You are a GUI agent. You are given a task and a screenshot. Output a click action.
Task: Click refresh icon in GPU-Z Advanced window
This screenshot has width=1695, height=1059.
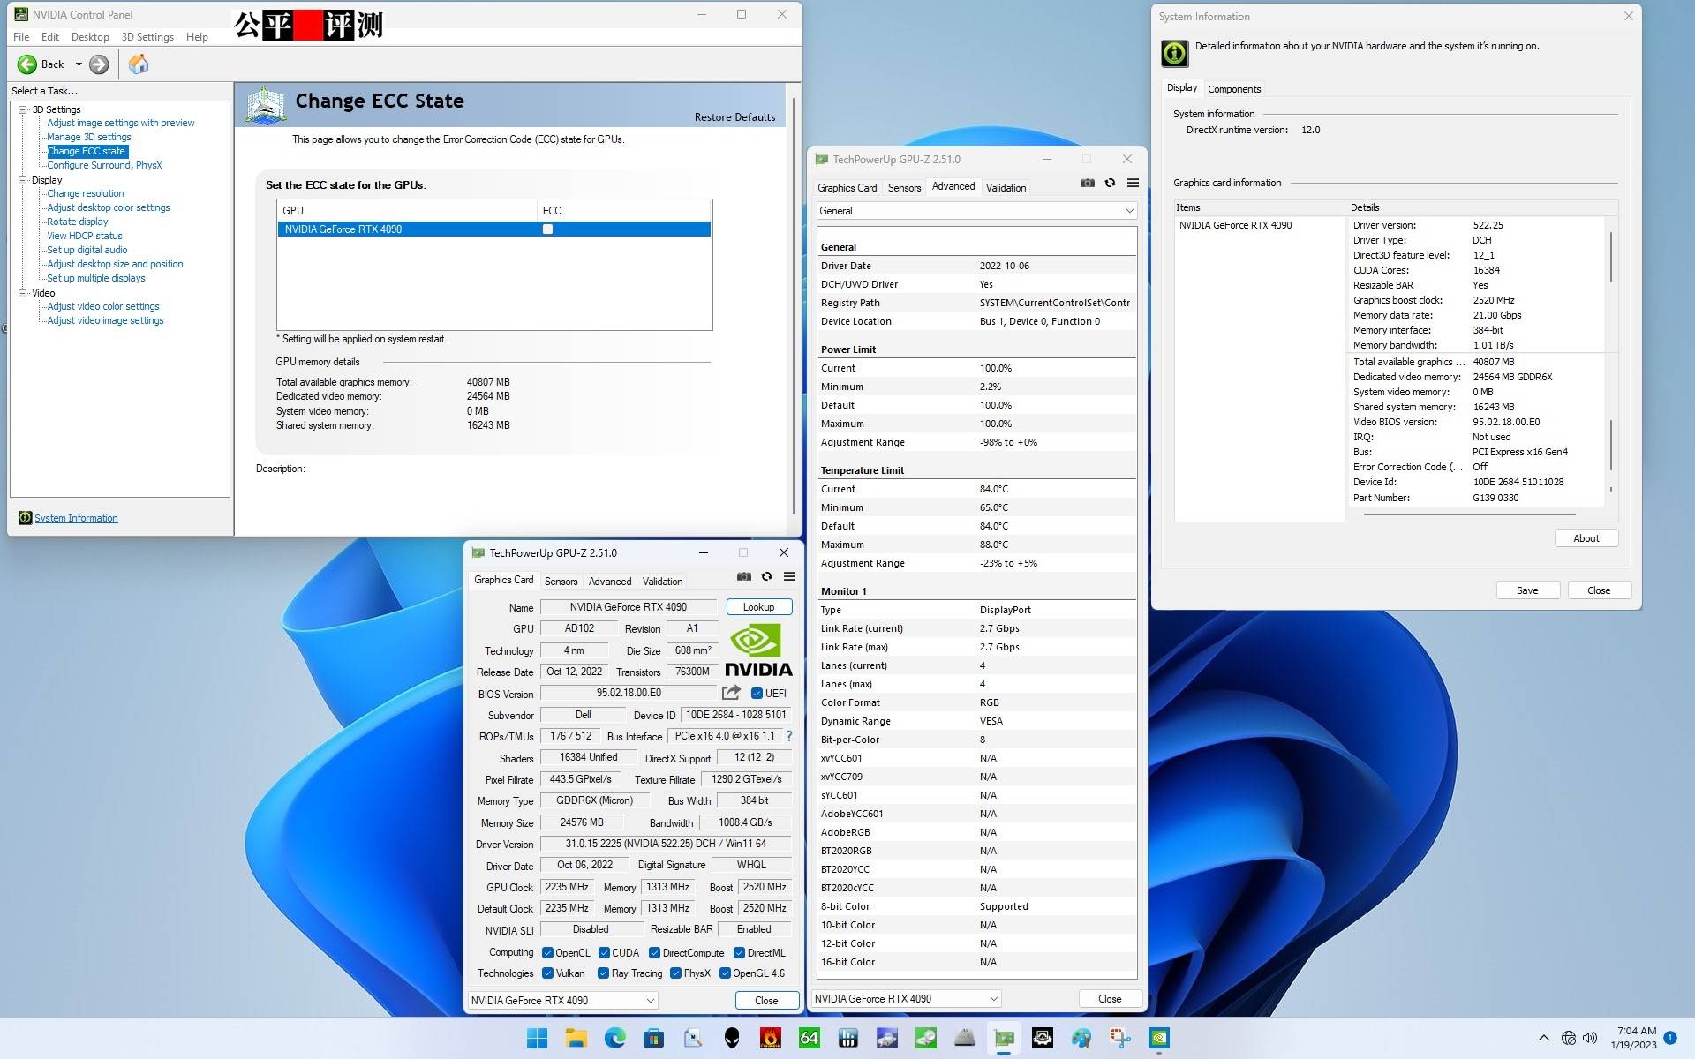(x=1110, y=183)
